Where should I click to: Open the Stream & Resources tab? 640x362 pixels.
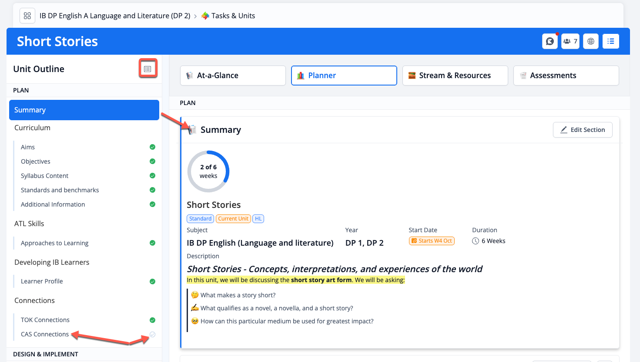(455, 76)
